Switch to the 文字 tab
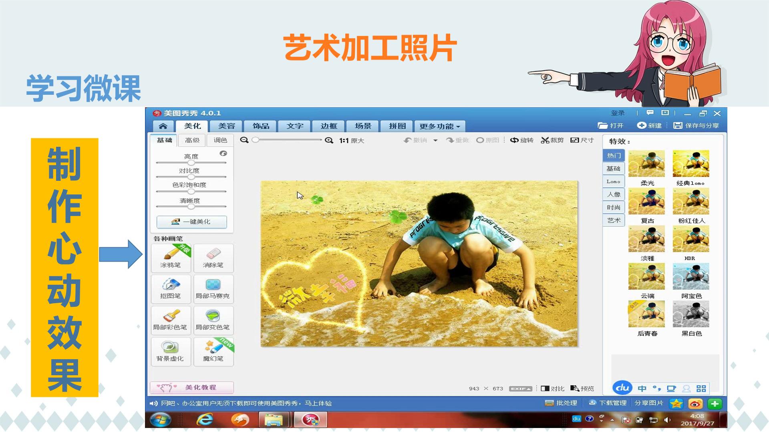 click(x=295, y=126)
